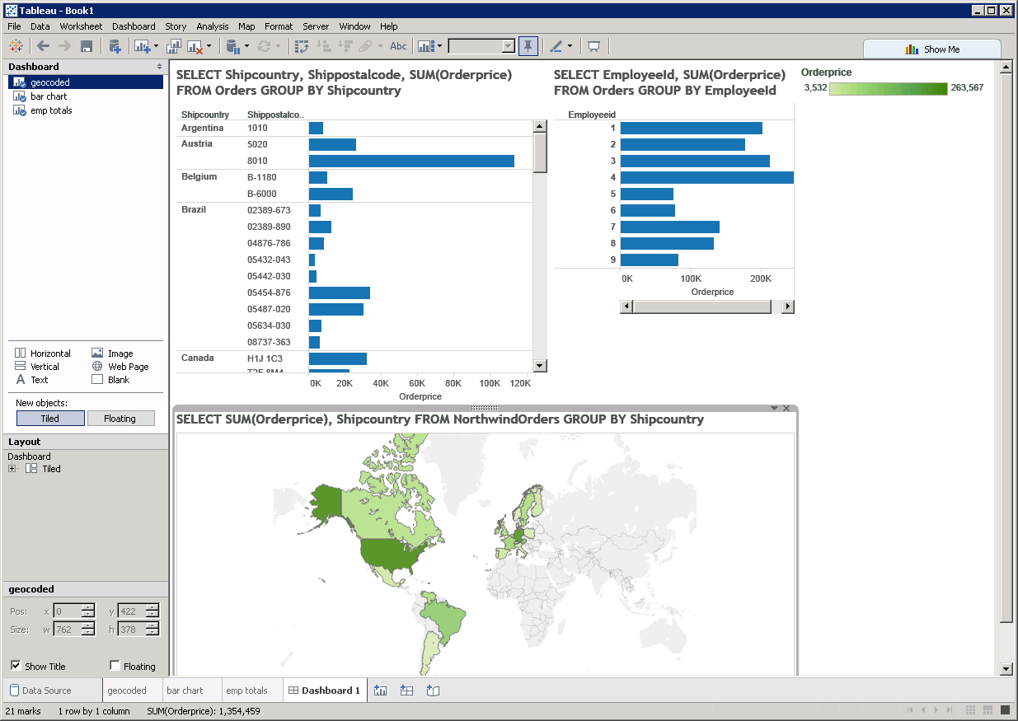This screenshot has width=1018, height=721.
Task: Click the Presentation Mode icon
Action: pos(593,47)
